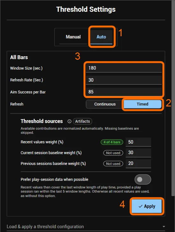The height and width of the screenshot is (232, 175).
Task: Select Timed refresh mode
Action: pos(143,104)
